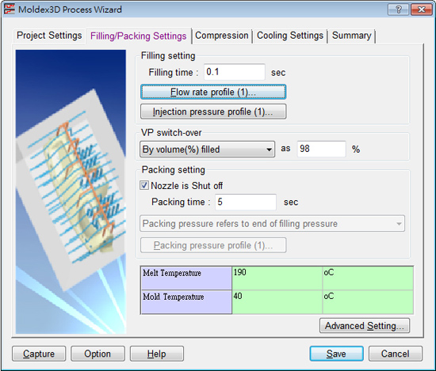The width and height of the screenshot is (436, 371).
Task: Select the Mold Temperature label cell
Action: [186, 302]
